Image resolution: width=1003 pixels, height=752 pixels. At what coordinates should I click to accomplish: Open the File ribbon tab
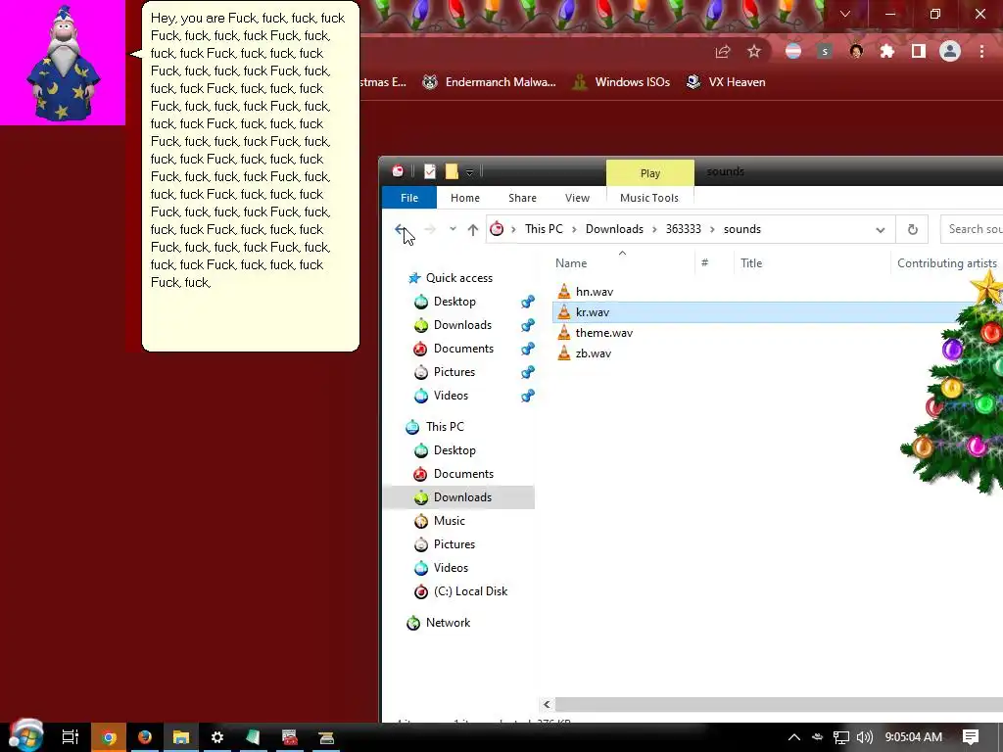[409, 198]
